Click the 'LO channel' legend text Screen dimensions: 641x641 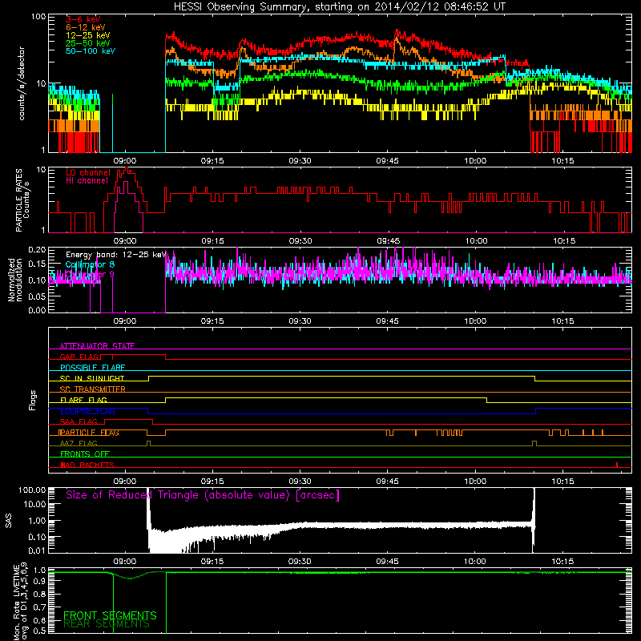pyautogui.click(x=88, y=172)
